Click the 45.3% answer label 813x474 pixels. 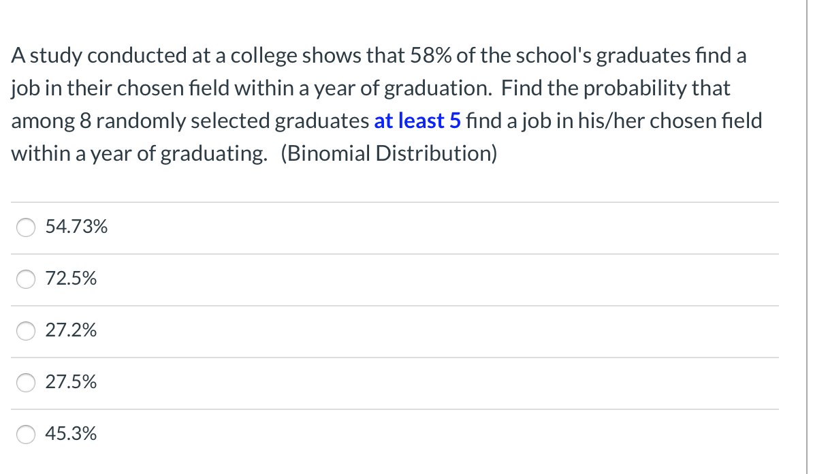click(x=71, y=434)
